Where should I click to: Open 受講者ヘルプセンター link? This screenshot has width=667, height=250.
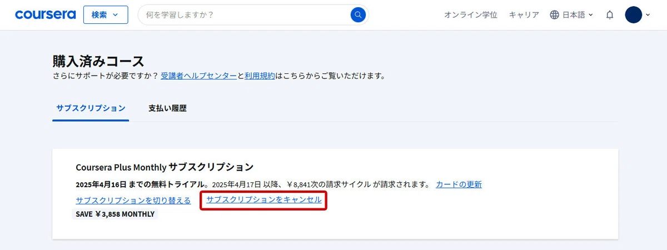[x=199, y=76]
